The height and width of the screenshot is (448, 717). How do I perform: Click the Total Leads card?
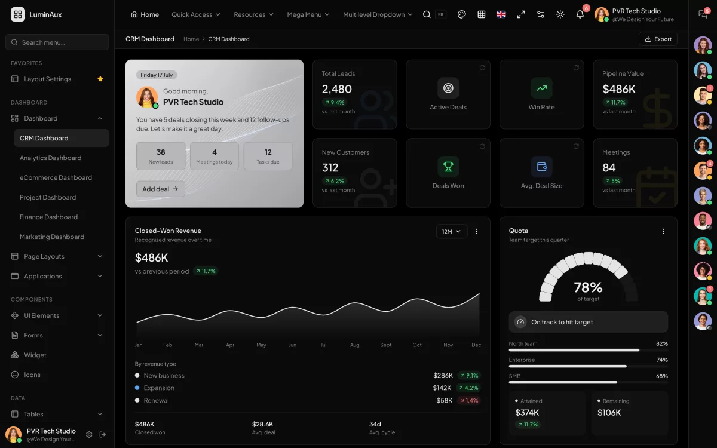[x=355, y=94]
